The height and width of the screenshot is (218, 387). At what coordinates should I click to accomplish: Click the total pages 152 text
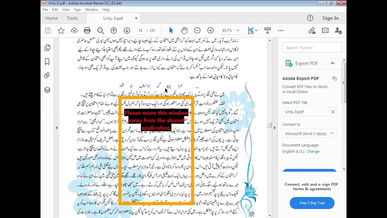click(x=152, y=31)
